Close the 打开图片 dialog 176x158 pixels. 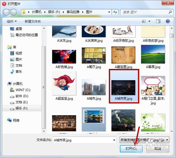point(168,3)
